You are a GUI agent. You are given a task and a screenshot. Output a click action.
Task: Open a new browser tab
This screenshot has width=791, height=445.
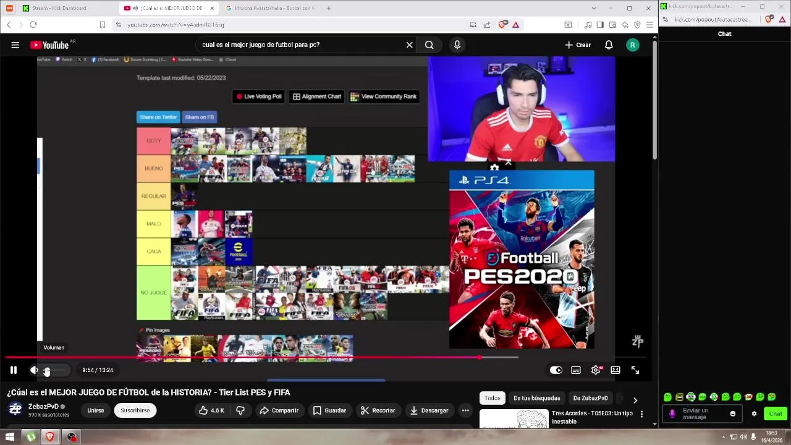[x=329, y=8]
